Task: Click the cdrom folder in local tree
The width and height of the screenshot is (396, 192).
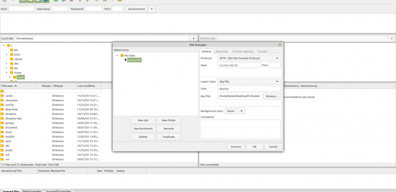Action: click(x=18, y=59)
